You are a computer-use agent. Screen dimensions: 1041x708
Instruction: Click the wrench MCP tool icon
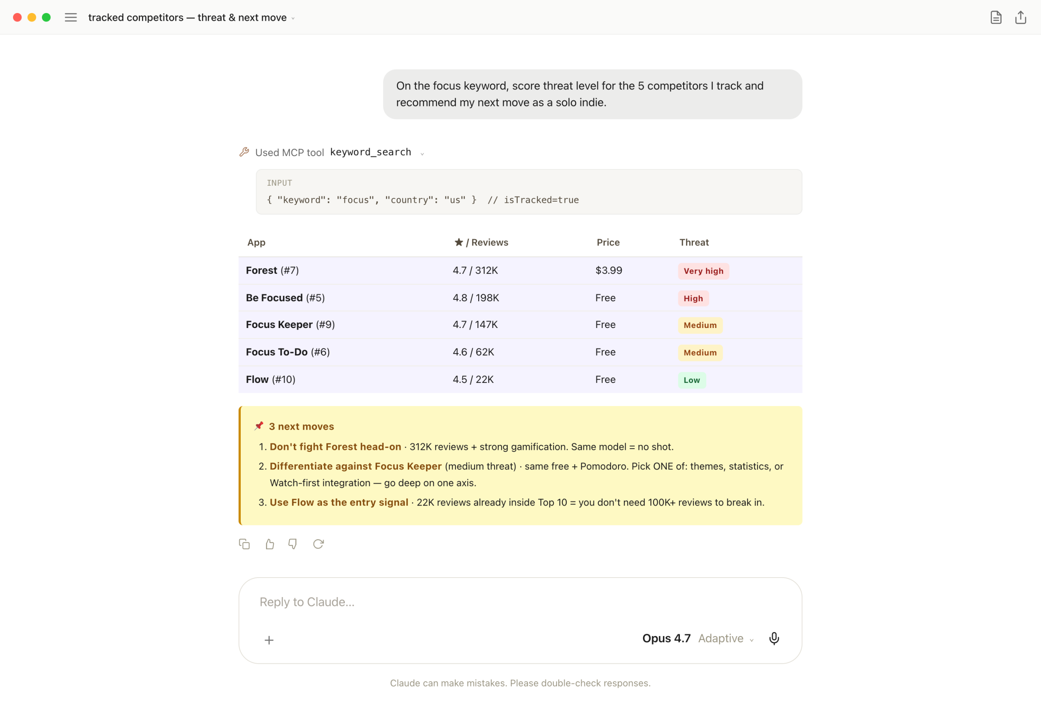click(244, 152)
